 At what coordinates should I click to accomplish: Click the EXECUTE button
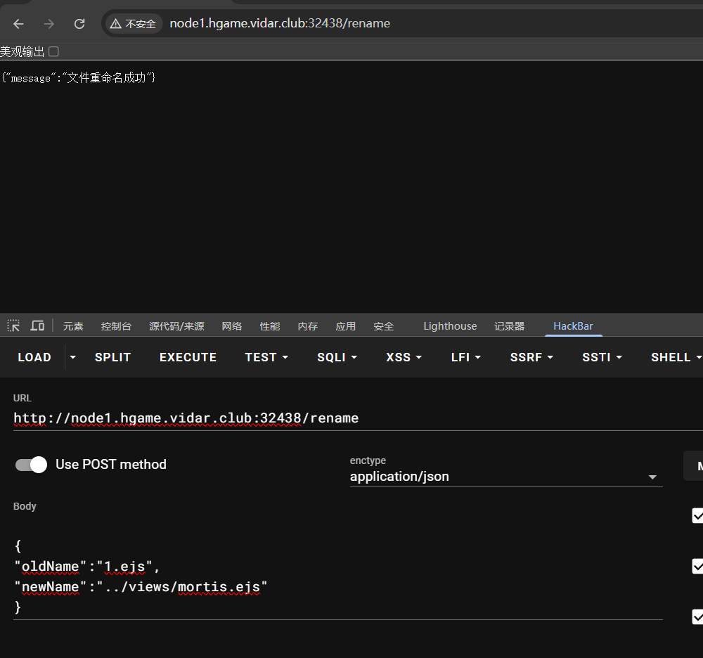click(188, 357)
